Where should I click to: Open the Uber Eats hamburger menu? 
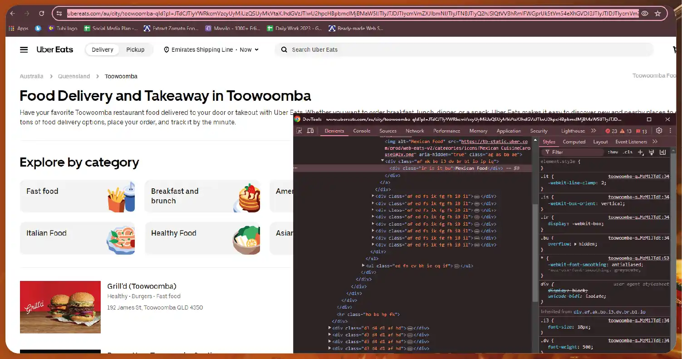click(24, 49)
